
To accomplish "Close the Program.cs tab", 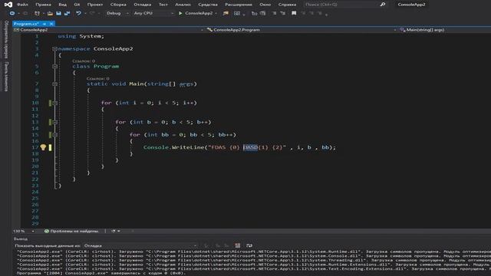I will click(x=51, y=24).
